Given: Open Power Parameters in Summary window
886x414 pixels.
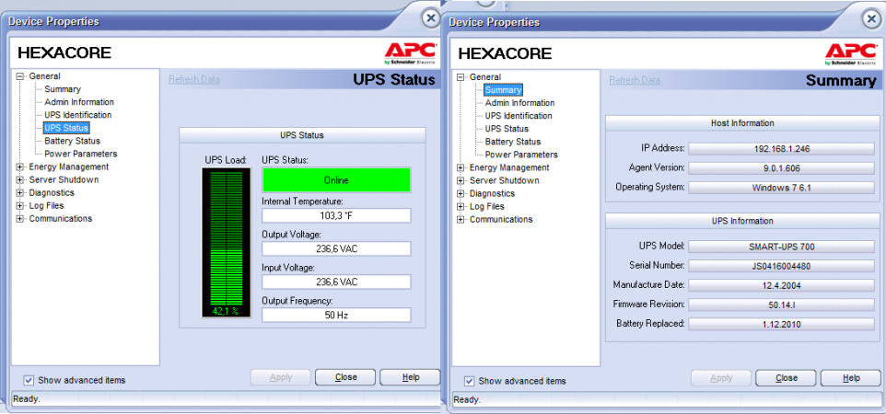Looking at the screenshot, I should click(521, 155).
